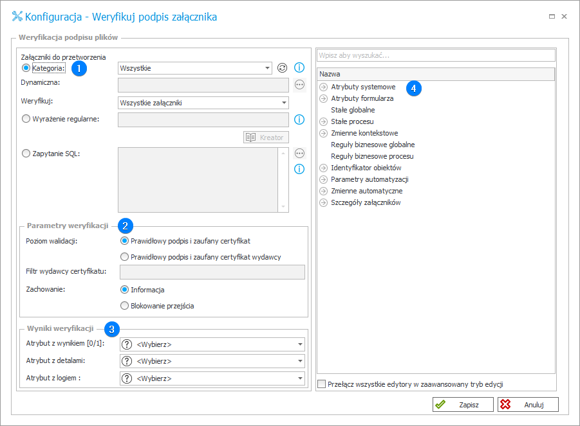
Task: Click the search field Wpisz aby wyszukać
Action: [x=436, y=55]
